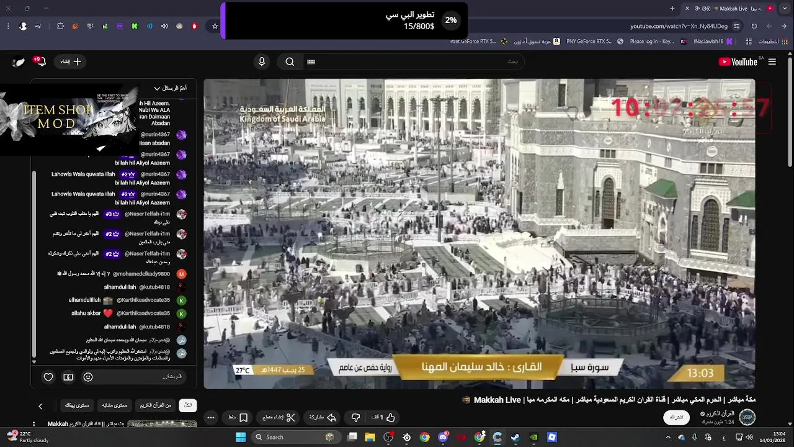This screenshot has width=794, height=447.
Task: Open File Explorer from the taskbar
Action: 370,437
